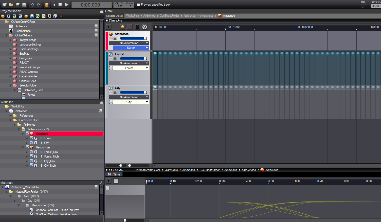Toggle the m mute icon on the Forest track
The height and width of the screenshot is (222, 381).
(115, 59)
